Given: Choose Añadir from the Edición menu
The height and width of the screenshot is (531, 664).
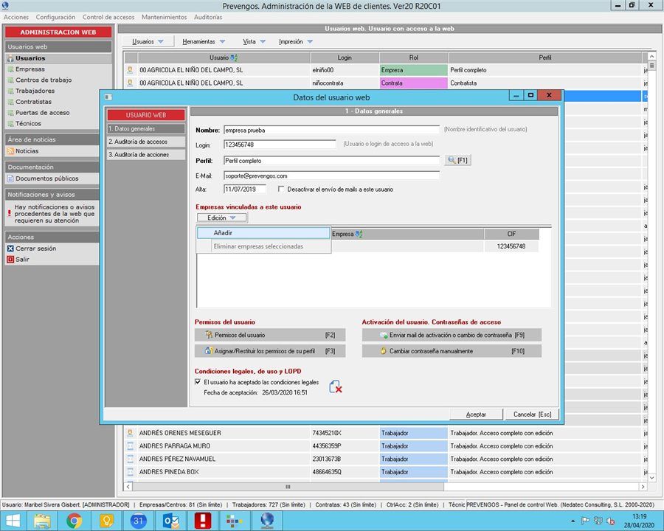Looking at the screenshot, I should tap(223, 233).
